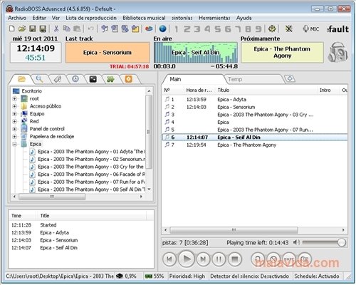Click the Hora de r... column header
Viewport: 356px width, 285px height.
click(199, 90)
